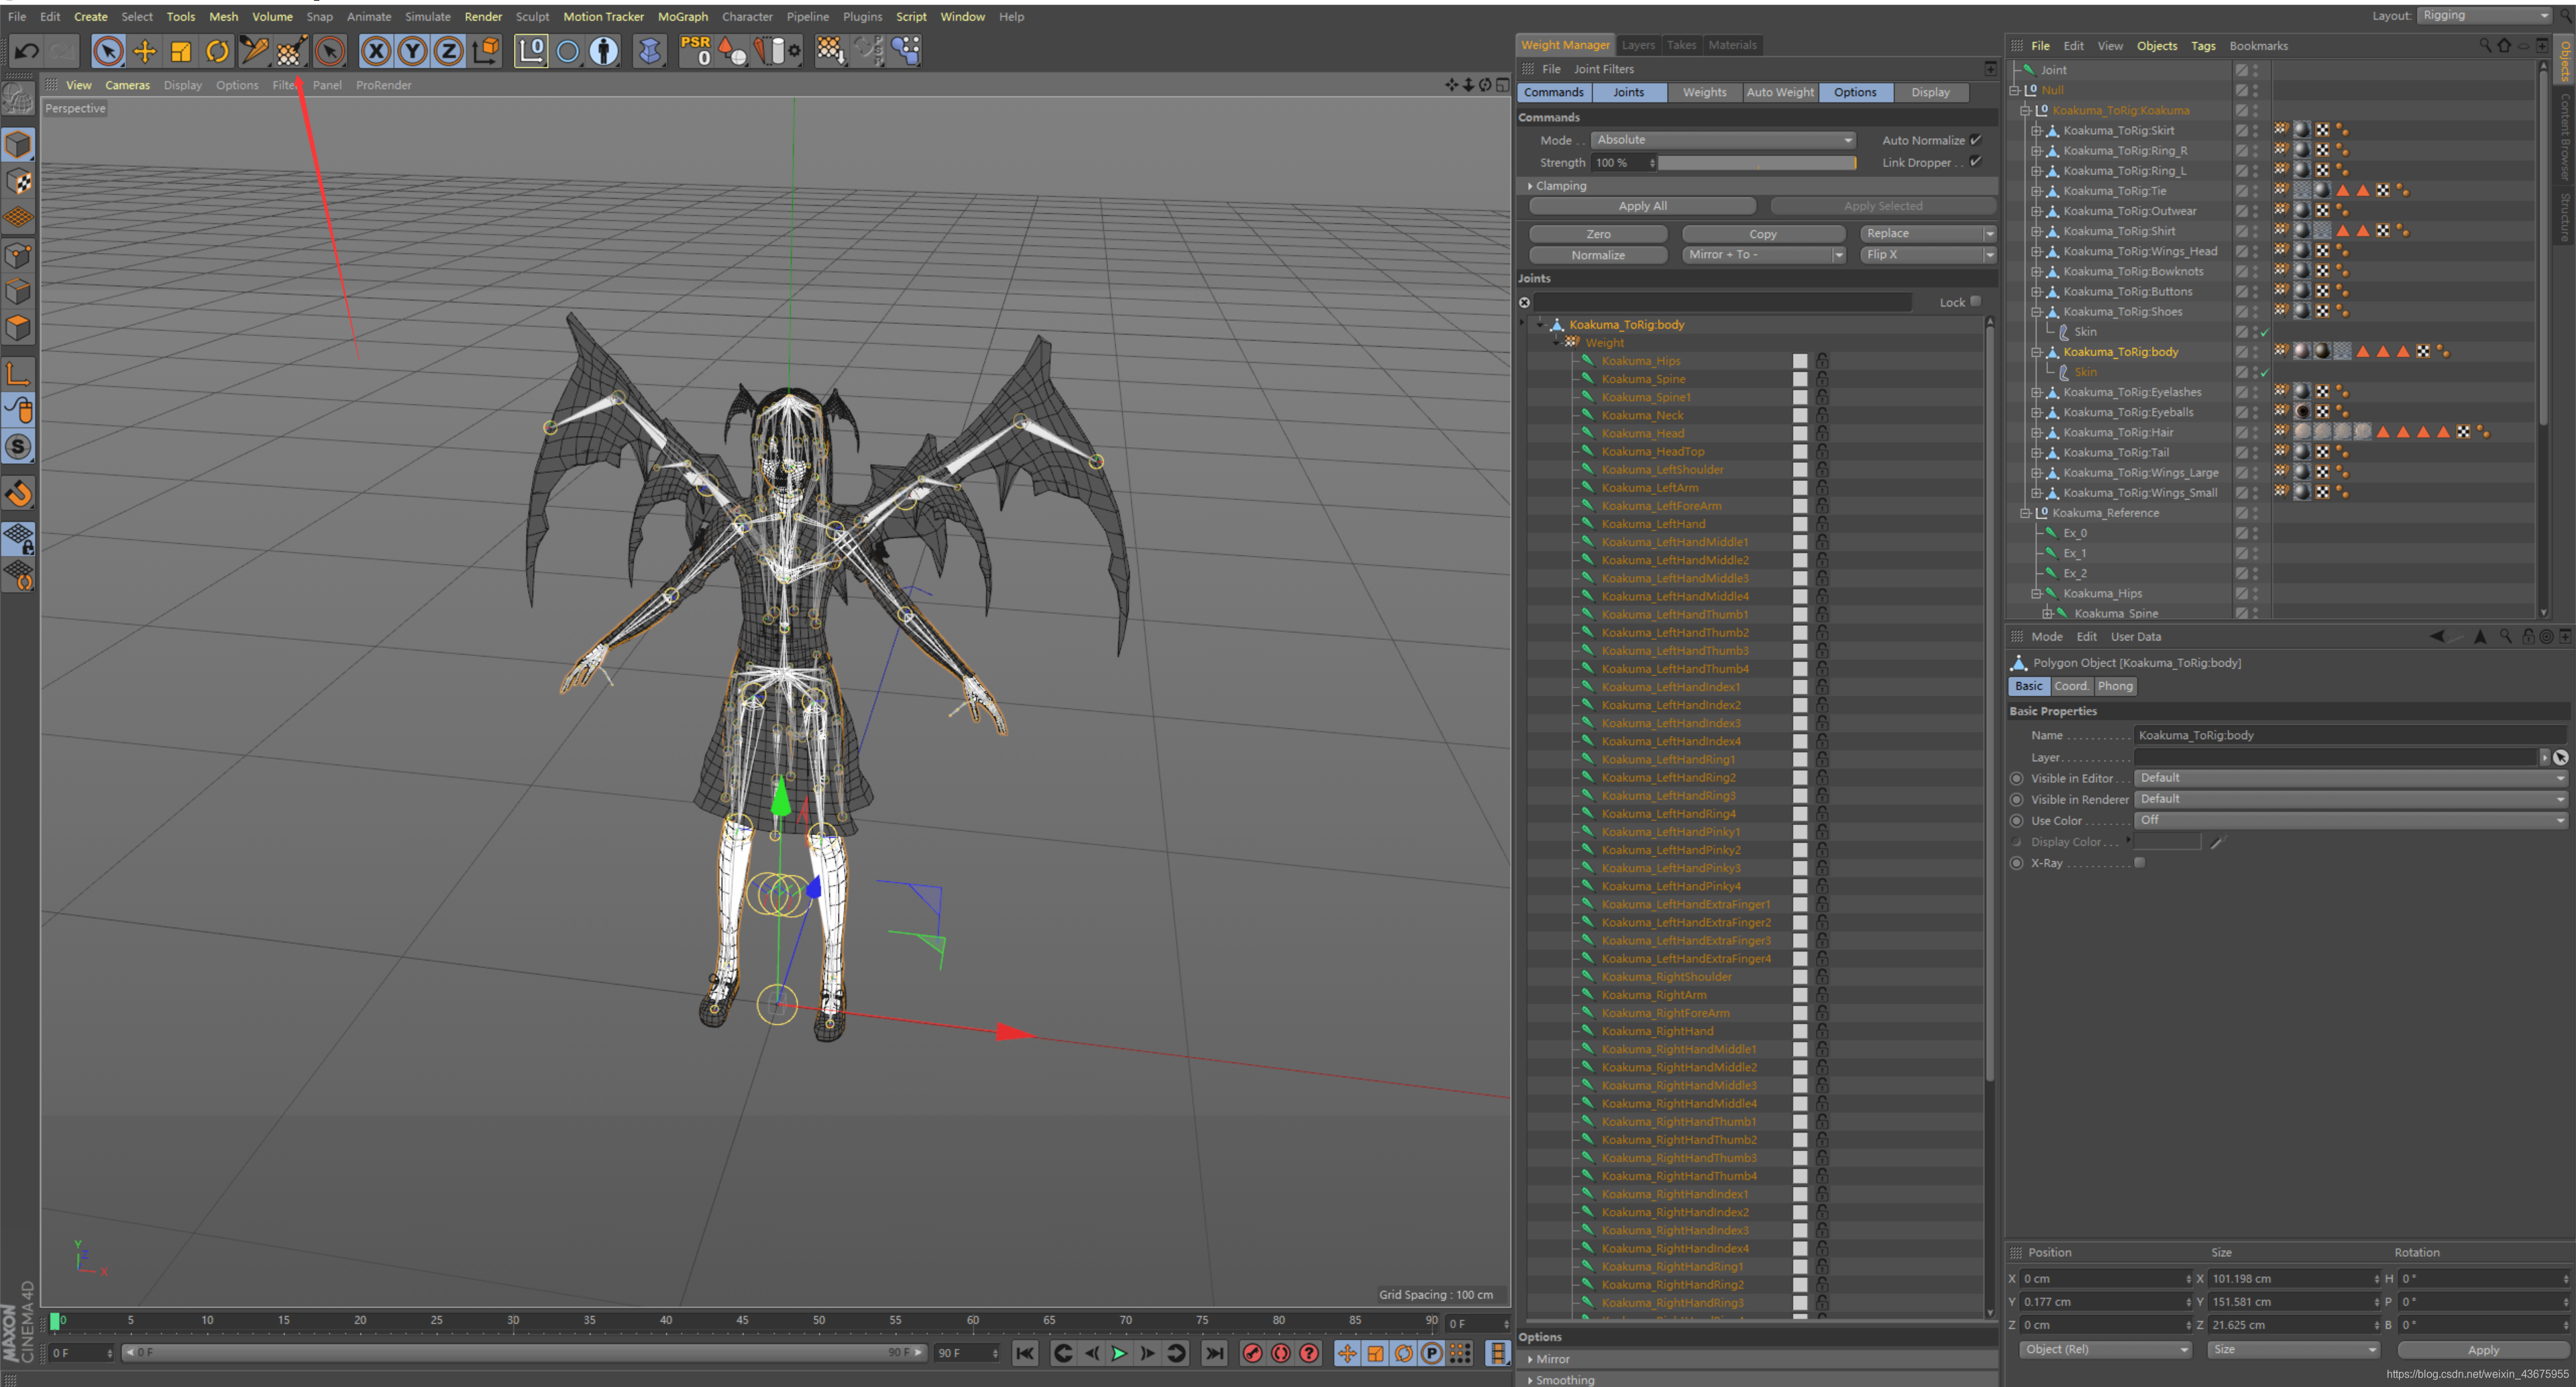Click the Copy button

coord(1763,234)
